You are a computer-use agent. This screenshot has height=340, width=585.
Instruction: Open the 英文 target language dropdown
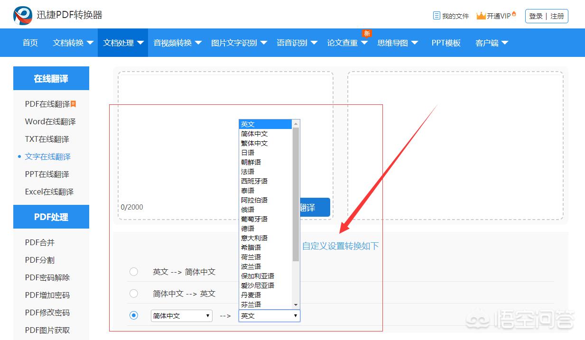click(269, 316)
